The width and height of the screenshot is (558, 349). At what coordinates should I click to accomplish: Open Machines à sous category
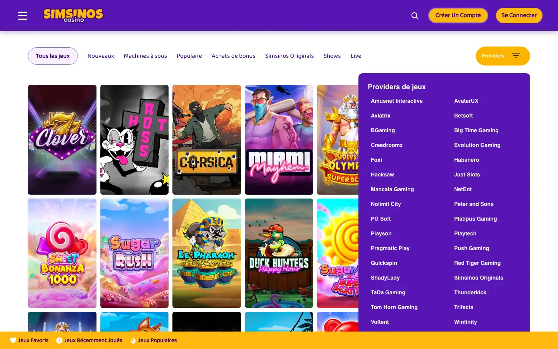point(145,56)
